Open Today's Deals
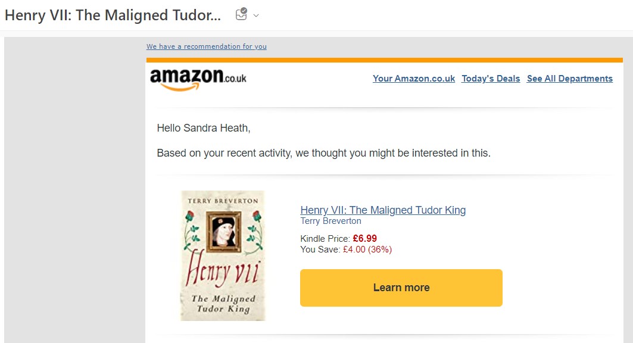The height and width of the screenshot is (343, 633). [x=491, y=79]
